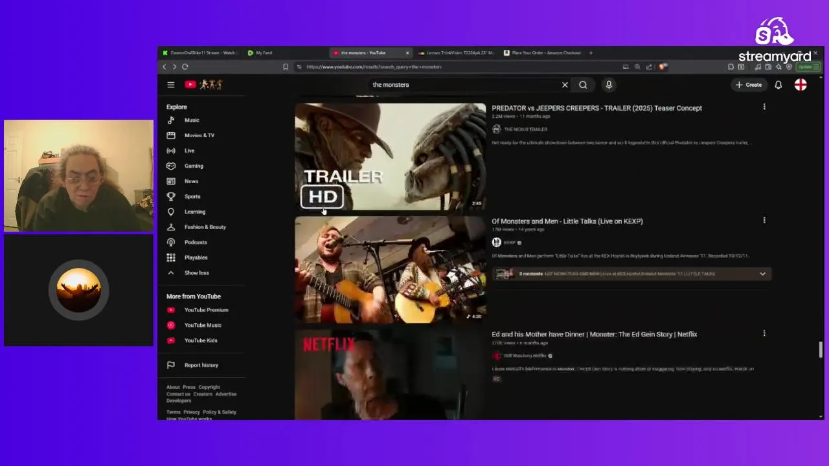
Task: Click the Brave Update button
Action: 809,67
